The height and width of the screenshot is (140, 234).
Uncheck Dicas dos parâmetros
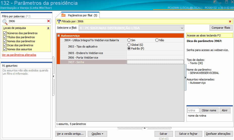[x=5, y=45]
